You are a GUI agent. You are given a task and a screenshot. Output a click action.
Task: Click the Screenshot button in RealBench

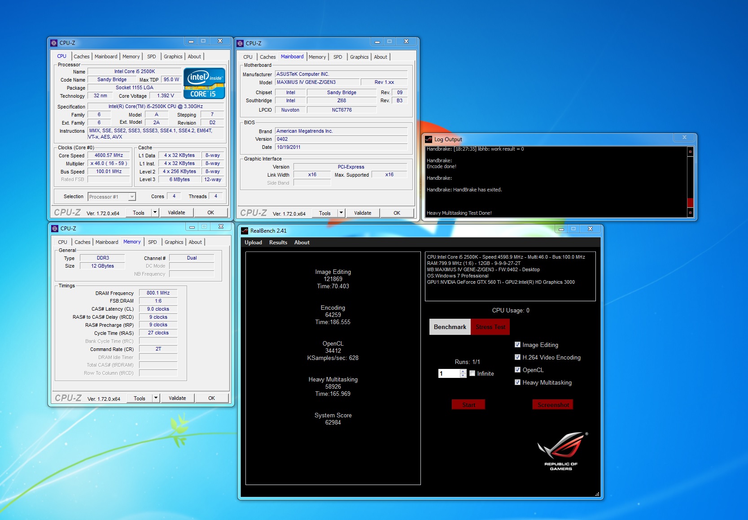click(553, 405)
